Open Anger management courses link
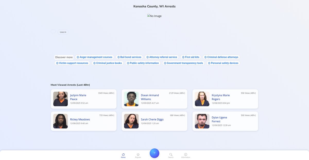 point(95,57)
